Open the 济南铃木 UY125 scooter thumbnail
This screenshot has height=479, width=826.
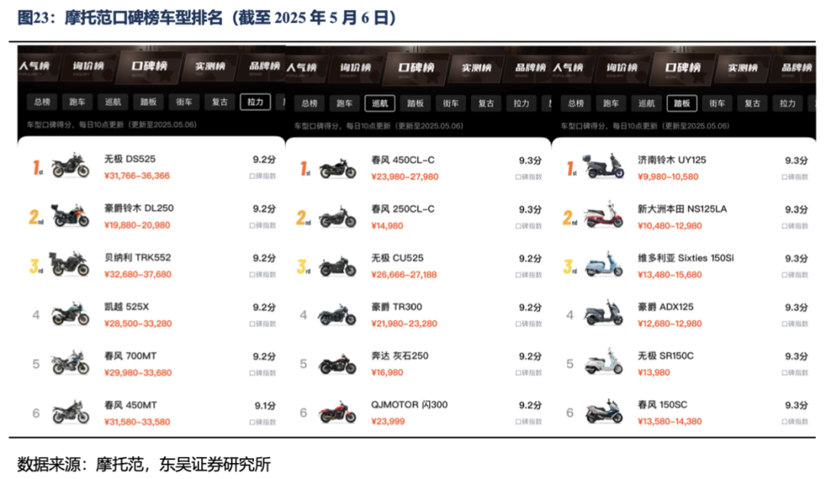point(603,166)
